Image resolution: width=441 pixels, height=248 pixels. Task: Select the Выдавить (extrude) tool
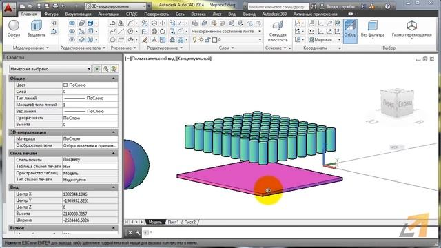[x=37, y=29]
